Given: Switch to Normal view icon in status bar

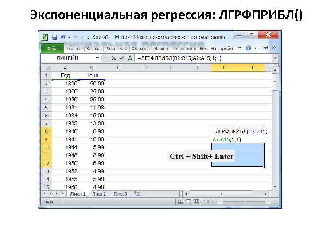Looking at the screenshot, I should pyautogui.click(x=181, y=202).
